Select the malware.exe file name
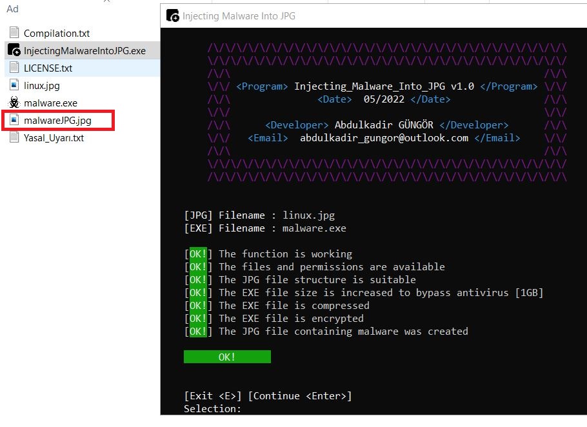Image resolution: width=587 pixels, height=427 pixels. pyautogui.click(x=50, y=103)
